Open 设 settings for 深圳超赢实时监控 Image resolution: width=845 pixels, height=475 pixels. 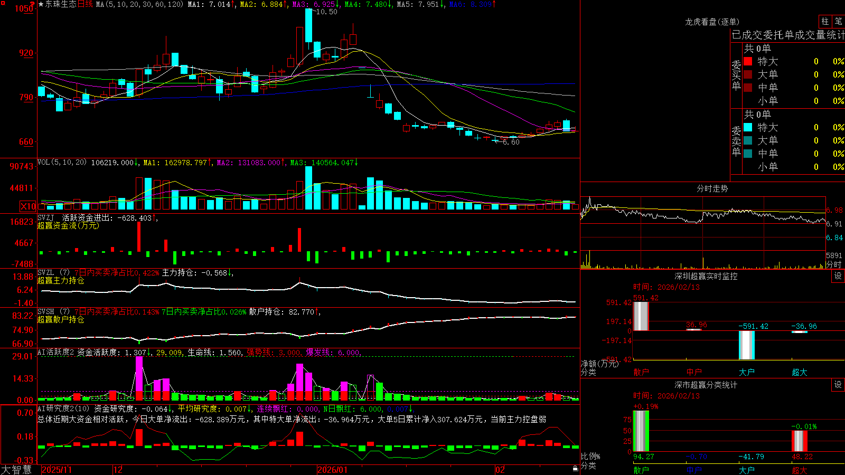(838, 276)
